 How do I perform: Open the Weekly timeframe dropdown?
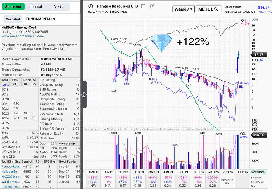pos(183,9)
